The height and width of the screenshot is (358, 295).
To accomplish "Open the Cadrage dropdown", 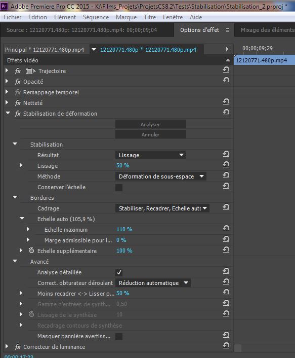I will point(162,208).
